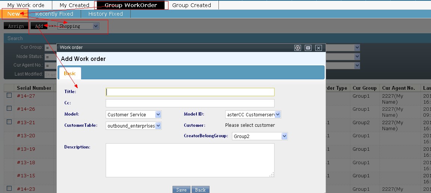Viewport: 431px width, 193px height.
Task: Open work order link #13-20
Action: 26,136
